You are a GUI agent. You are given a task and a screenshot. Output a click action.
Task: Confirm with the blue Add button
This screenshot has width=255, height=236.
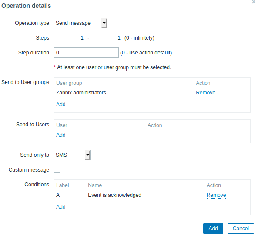click(213, 229)
